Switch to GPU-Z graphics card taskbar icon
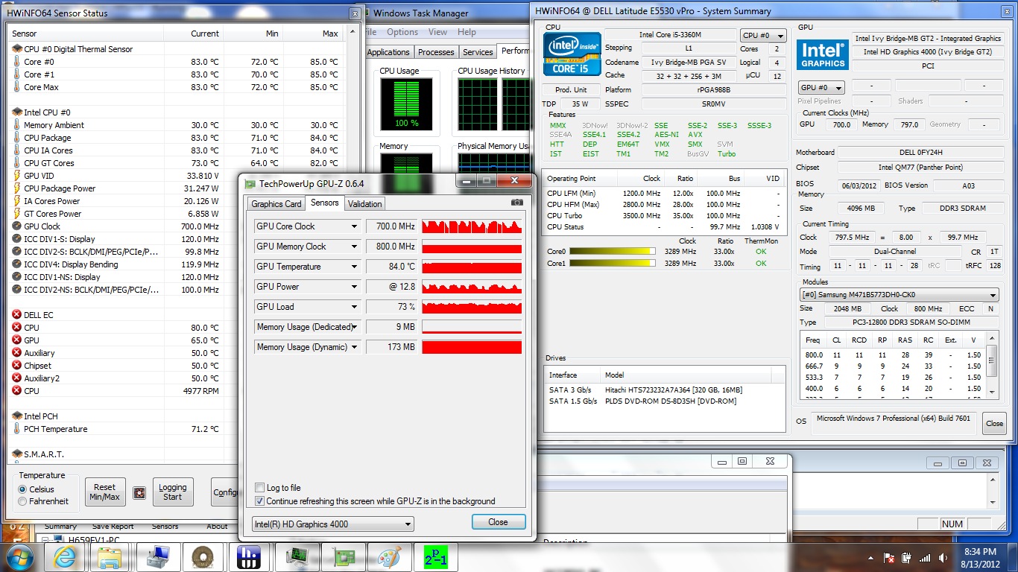This screenshot has height=572, width=1018. coord(344,557)
